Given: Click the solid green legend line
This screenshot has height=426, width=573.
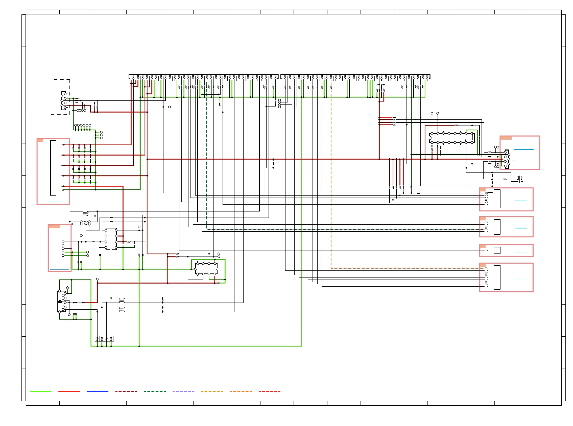Looking at the screenshot, I should click(x=40, y=391).
